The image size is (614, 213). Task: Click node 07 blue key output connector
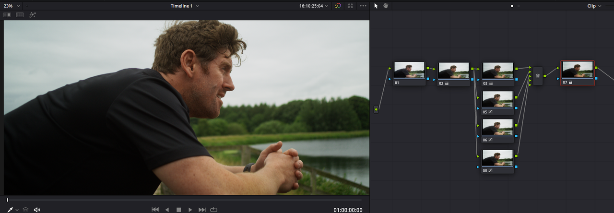596,78
